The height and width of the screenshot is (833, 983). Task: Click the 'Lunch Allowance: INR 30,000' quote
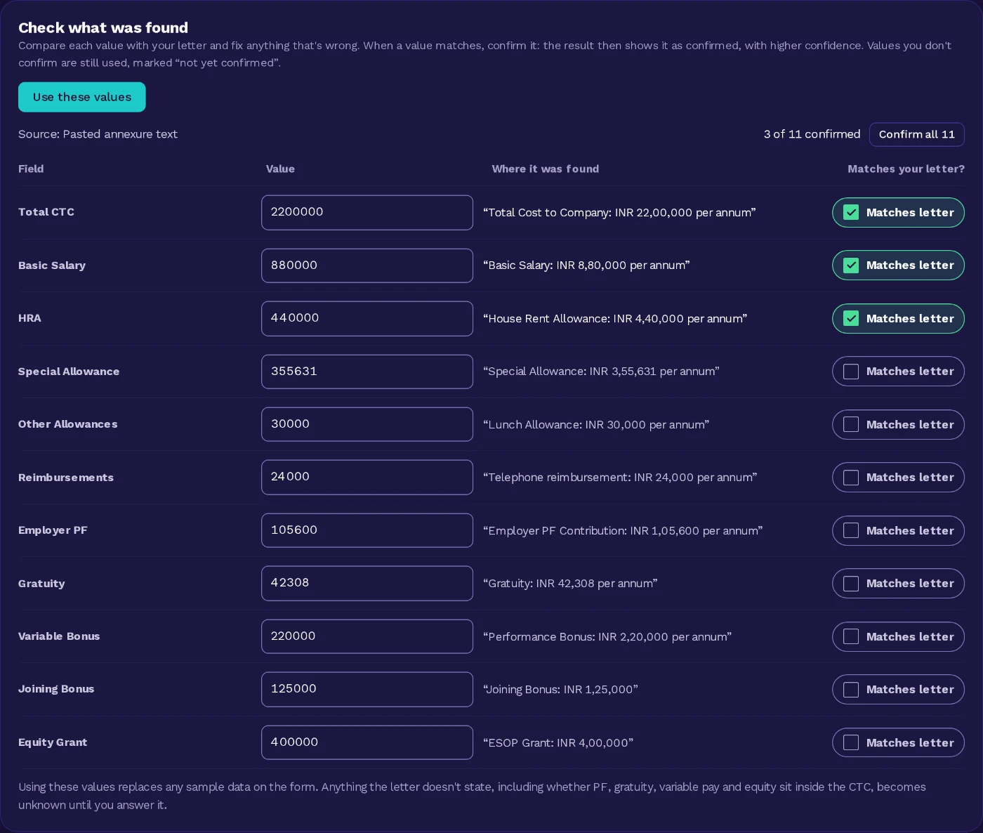(596, 424)
